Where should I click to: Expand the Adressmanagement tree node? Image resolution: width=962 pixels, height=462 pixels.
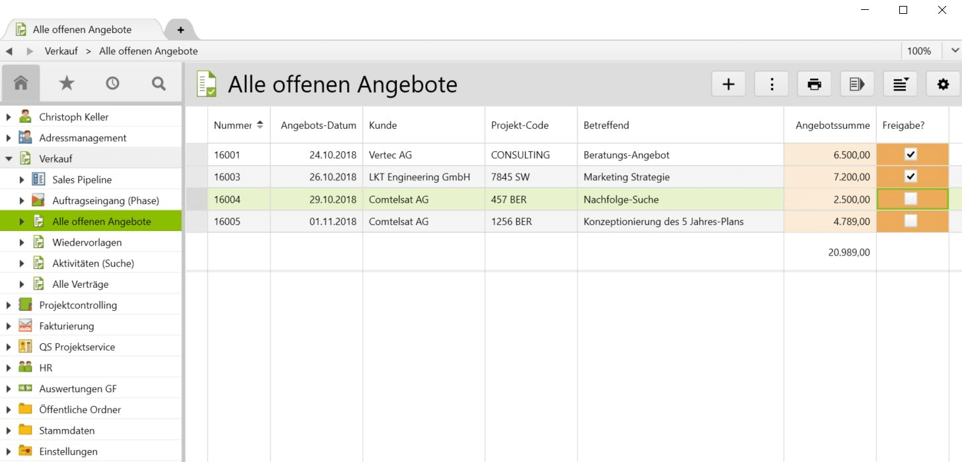8,137
